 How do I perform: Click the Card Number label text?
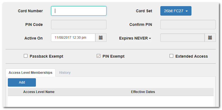pos(30,11)
